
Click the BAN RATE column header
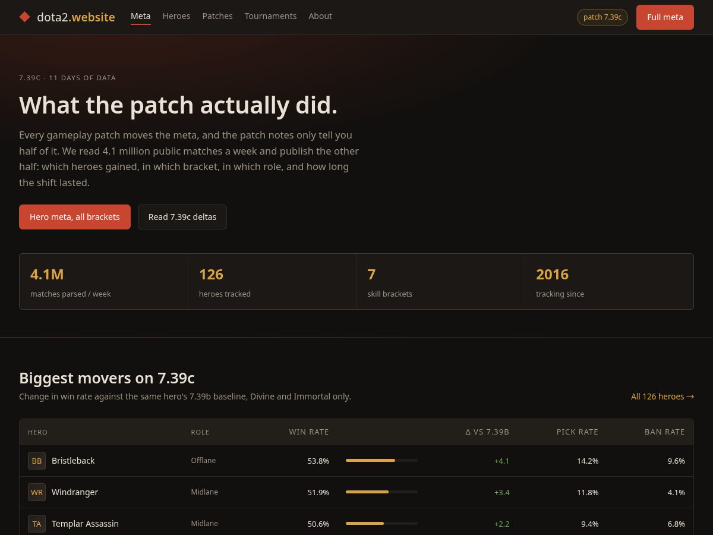coord(665,432)
